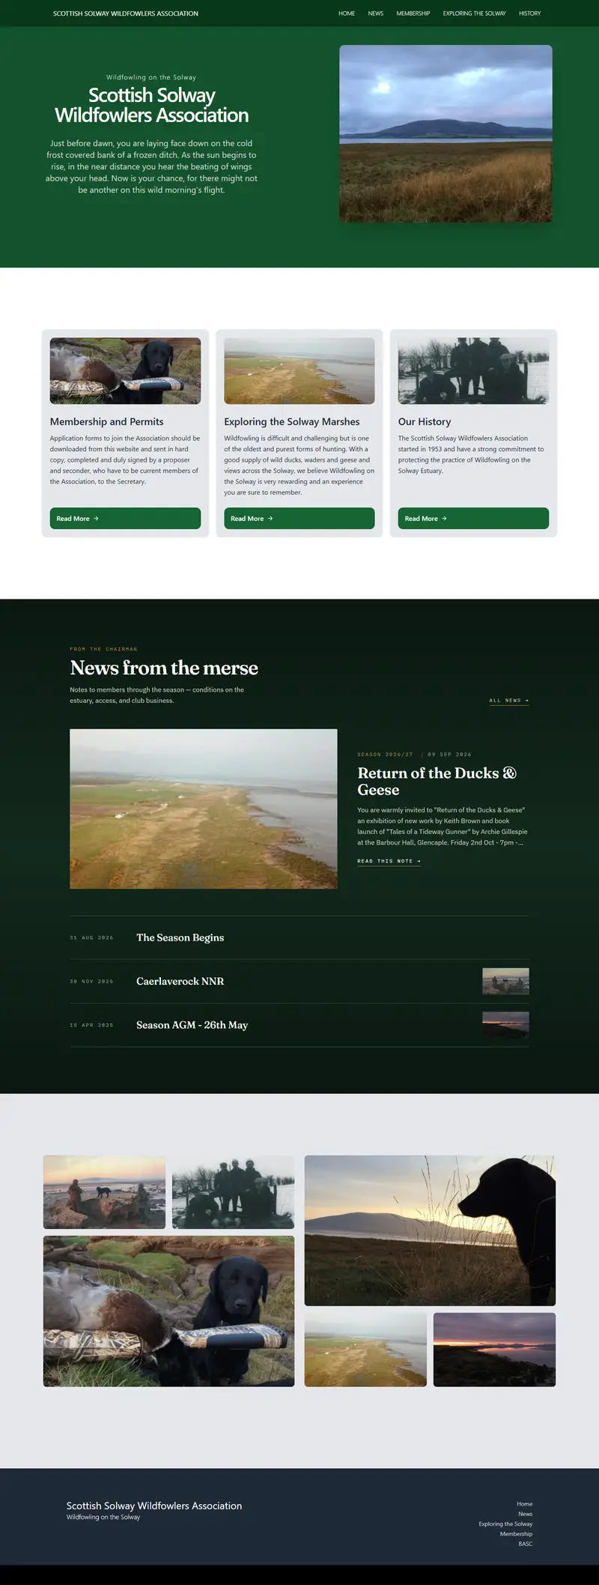Screen dimensions: 599x1585
Task: Open the gallery black-and-white group photo
Action: pos(233,1192)
